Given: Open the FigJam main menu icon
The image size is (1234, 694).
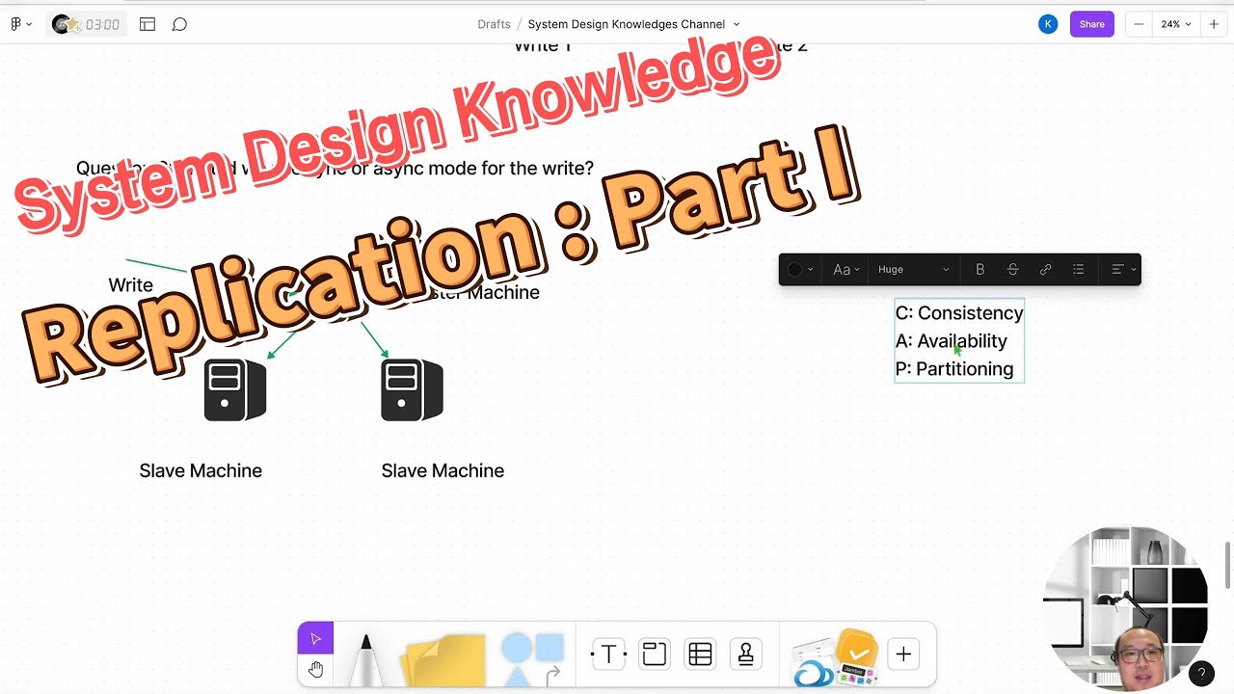Looking at the screenshot, I should tap(15, 24).
